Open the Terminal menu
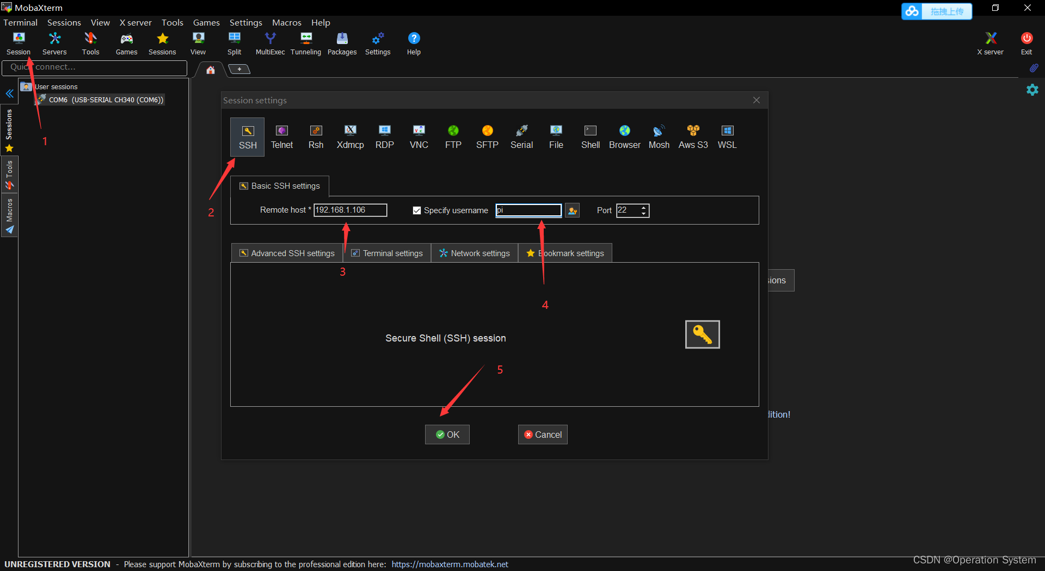Screen dimensions: 1045x571 point(20,22)
